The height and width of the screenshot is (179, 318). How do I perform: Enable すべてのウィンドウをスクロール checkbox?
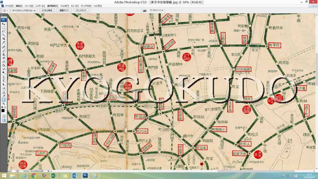[x=11, y=11]
